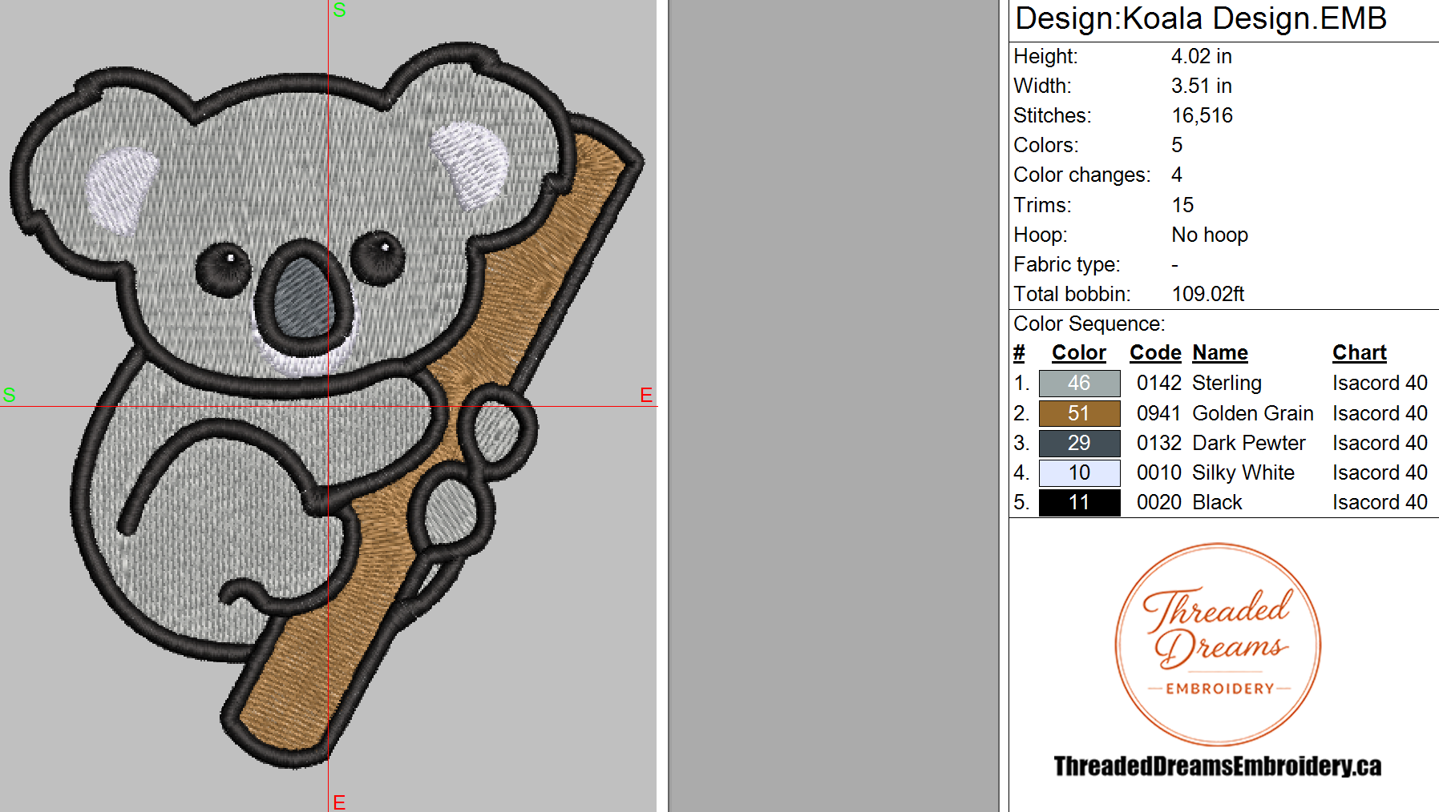The height and width of the screenshot is (812, 1439).
Task: Click the 'Color changes:' label
Action: [x=1082, y=175]
